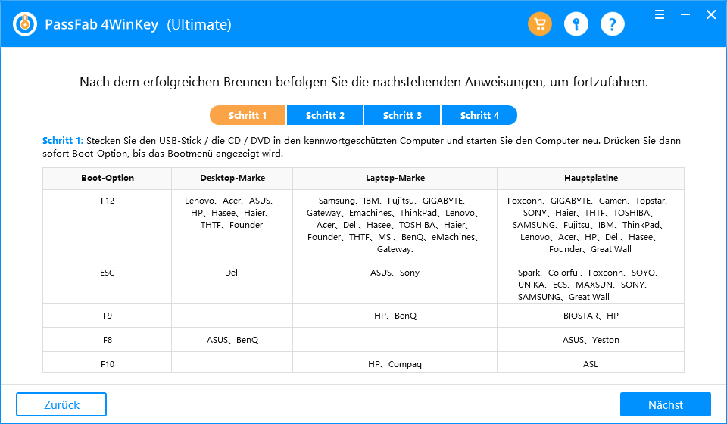Image resolution: width=727 pixels, height=424 pixels.
Task: Minimize the PassFab window
Action: coord(685,14)
